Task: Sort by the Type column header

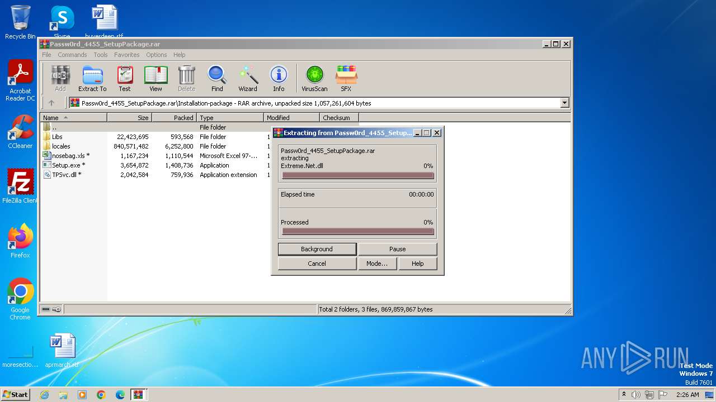Action: click(x=230, y=118)
